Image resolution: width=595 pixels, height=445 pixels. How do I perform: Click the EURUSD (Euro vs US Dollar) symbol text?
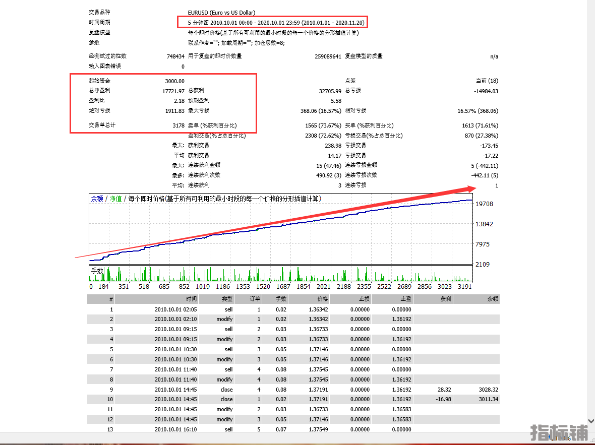pyautogui.click(x=221, y=13)
